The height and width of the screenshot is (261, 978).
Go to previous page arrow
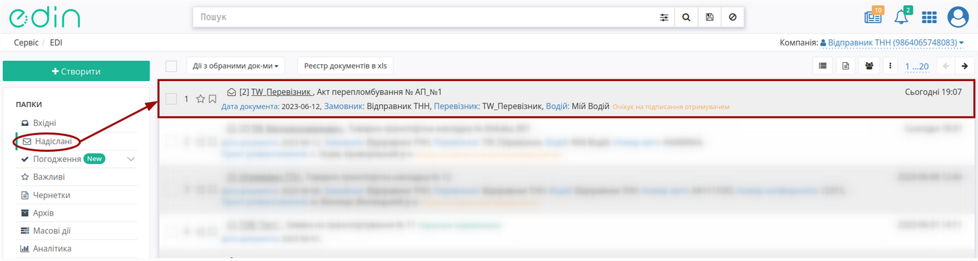coord(946,66)
